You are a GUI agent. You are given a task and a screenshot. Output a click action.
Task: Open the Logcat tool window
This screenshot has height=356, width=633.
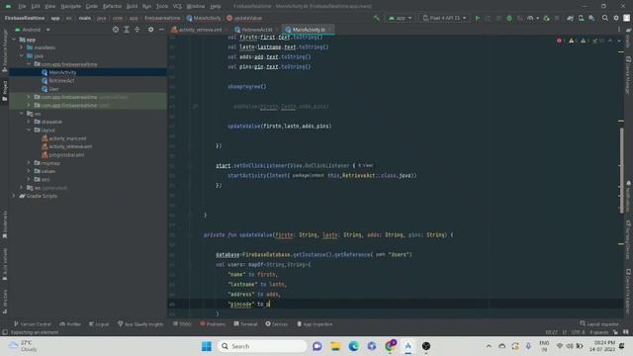click(x=99, y=324)
